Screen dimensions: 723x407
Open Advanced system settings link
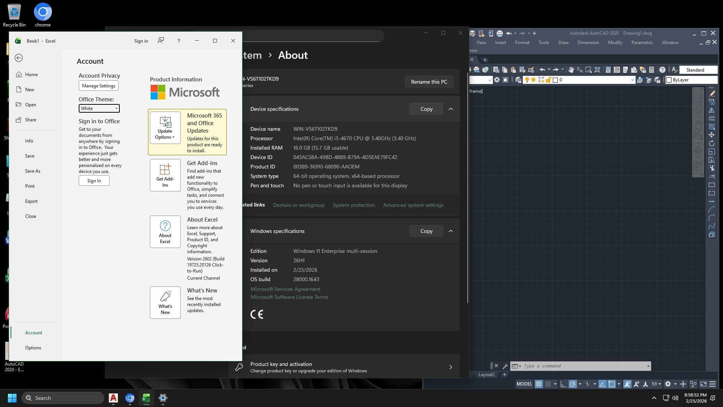(x=413, y=205)
